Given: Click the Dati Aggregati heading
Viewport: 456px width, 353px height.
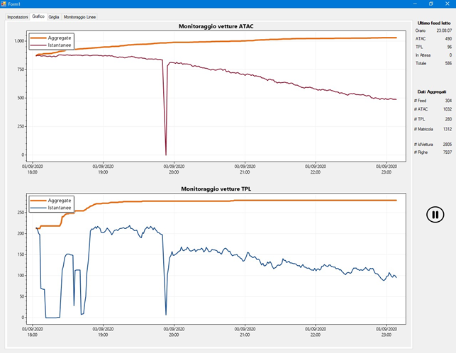Looking at the screenshot, I should tap(431, 91).
